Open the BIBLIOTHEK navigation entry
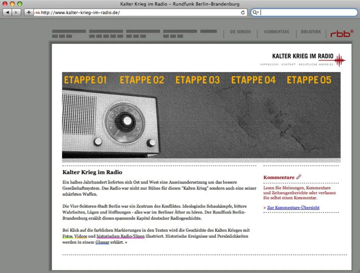The image size is (360, 273). (311, 32)
